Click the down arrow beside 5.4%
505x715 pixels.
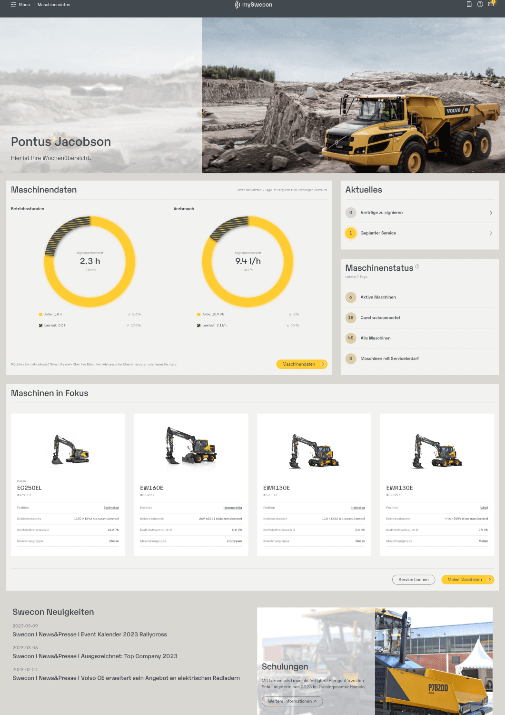tap(287, 326)
